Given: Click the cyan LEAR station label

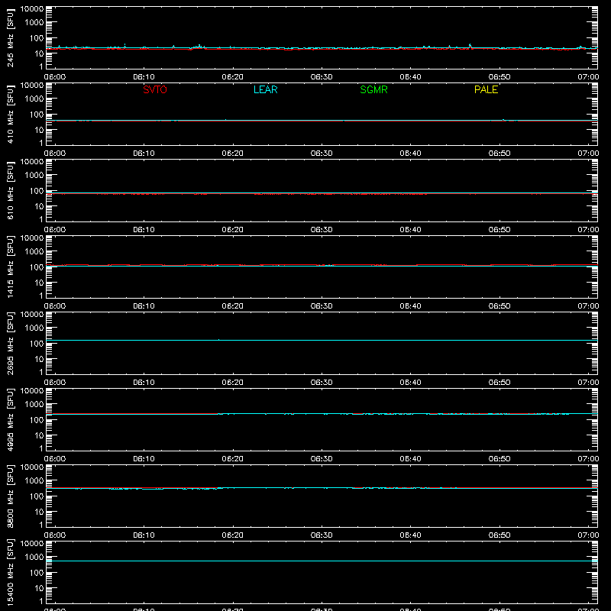Looking at the screenshot, I should [x=265, y=89].
